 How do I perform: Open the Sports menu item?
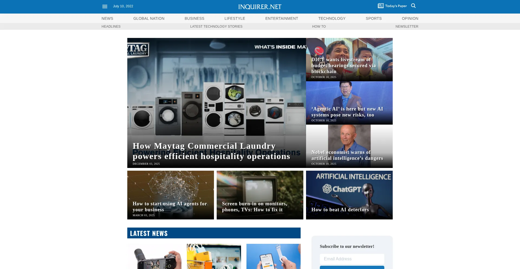point(373,18)
